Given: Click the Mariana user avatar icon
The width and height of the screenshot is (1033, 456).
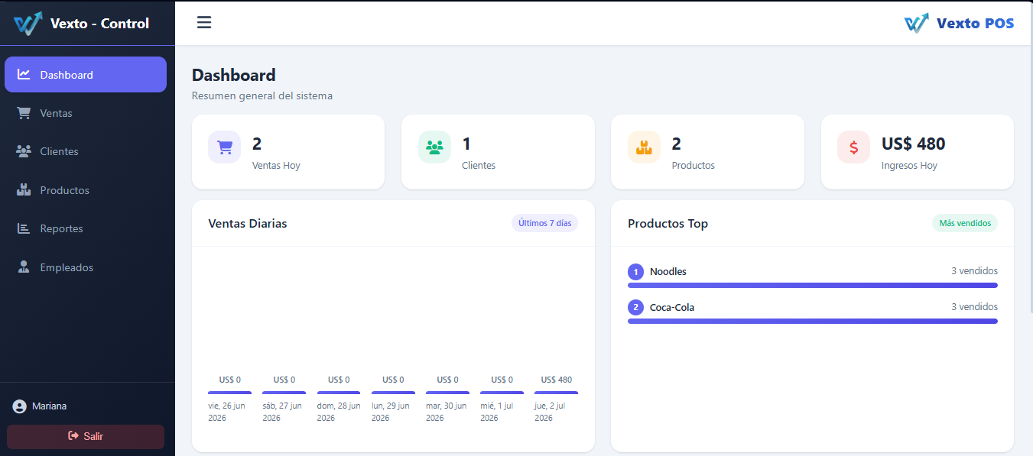Looking at the screenshot, I should tap(20, 406).
